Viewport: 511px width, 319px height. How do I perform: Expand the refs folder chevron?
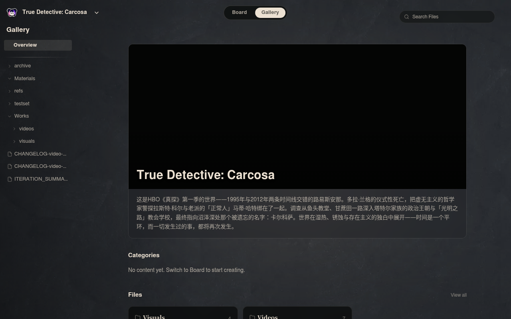pyautogui.click(x=10, y=91)
